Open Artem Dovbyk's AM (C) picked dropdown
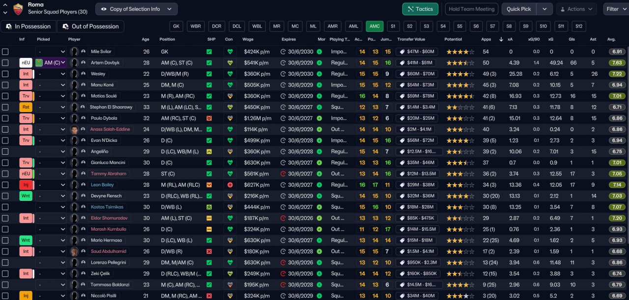Viewport: 629px width, 300px height. pos(51,63)
